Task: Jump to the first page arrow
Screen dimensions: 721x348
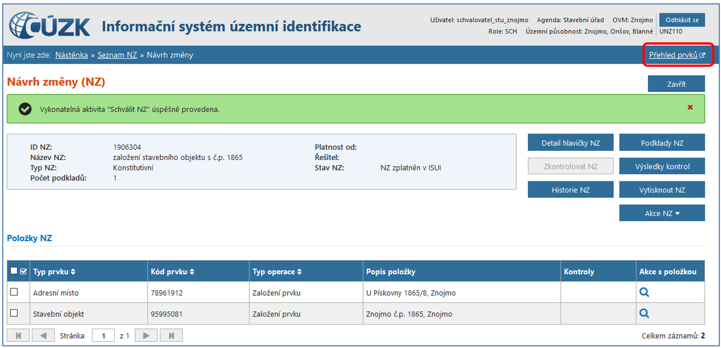Action: pyautogui.click(x=18, y=336)
